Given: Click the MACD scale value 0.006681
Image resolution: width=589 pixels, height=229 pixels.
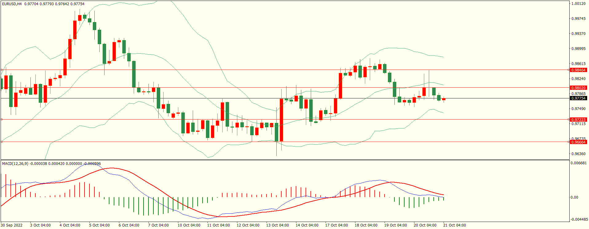Looking at the screenshot, I should click(579, 163).
